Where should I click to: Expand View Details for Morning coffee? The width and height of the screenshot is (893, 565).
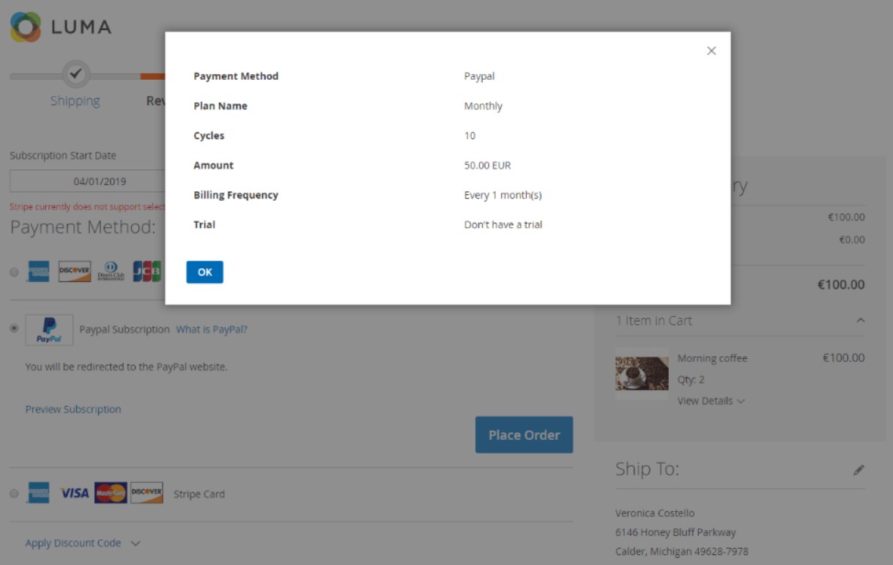click(x=711, y=401)
